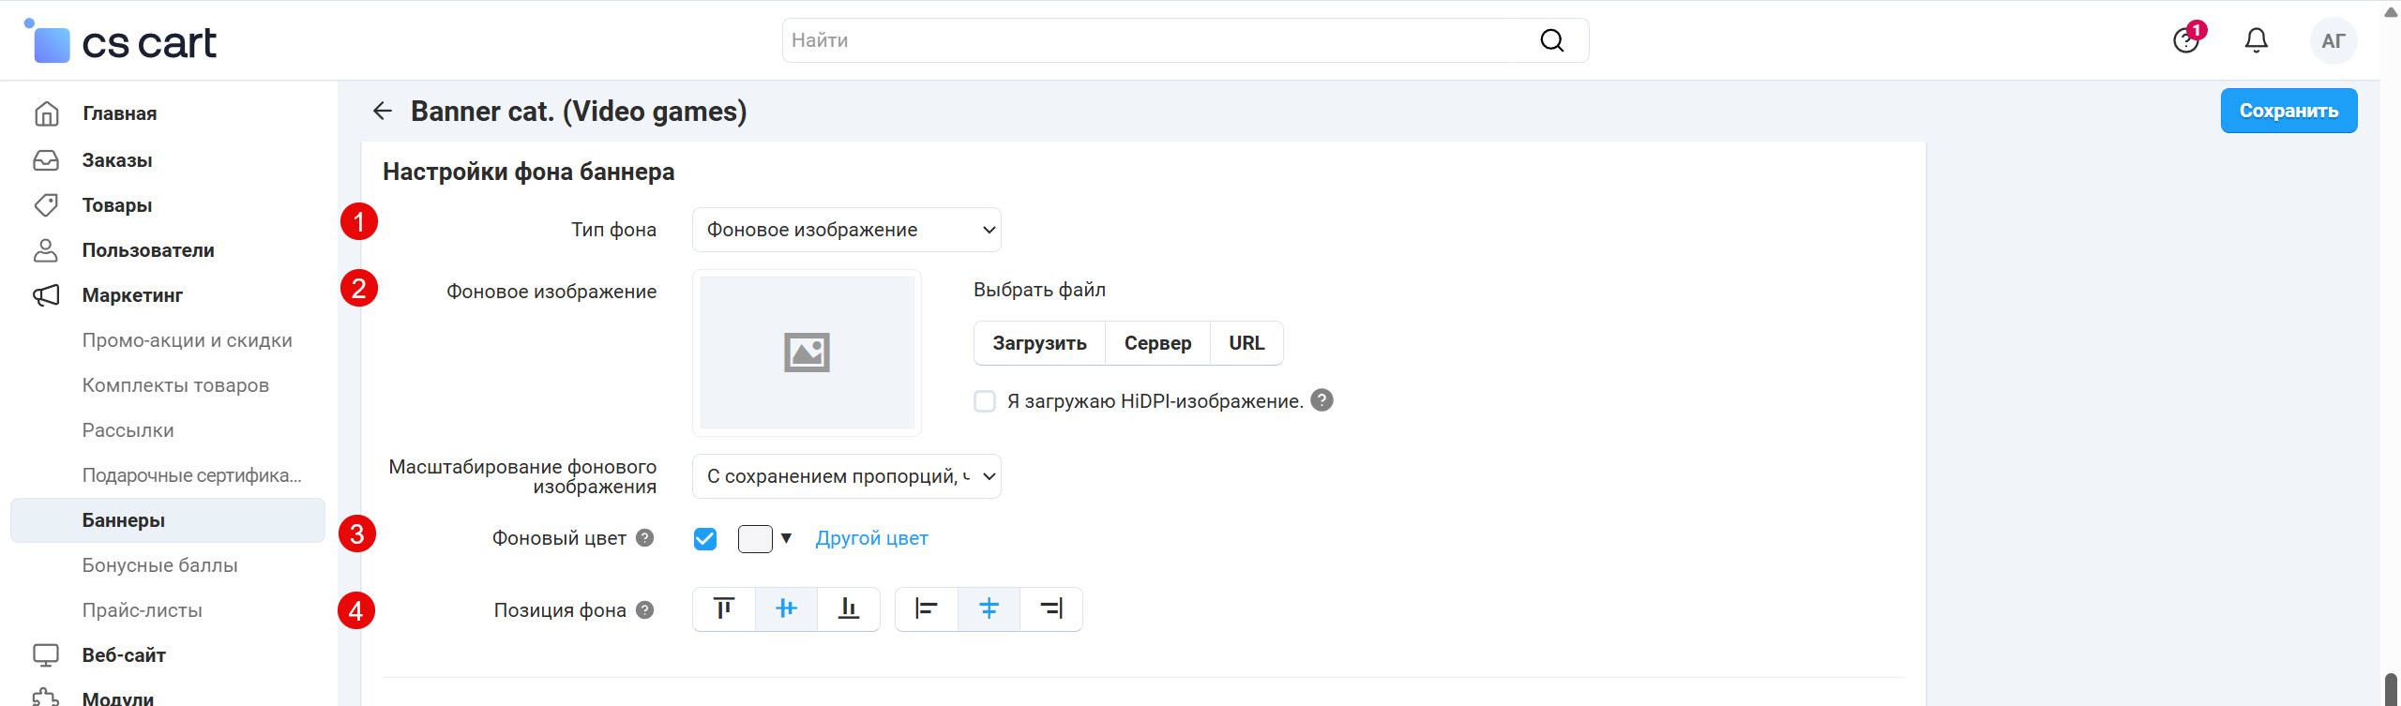This screenshot has height=706, width=2401.
Task: Go to Рассылки
Action: [128, 430]
